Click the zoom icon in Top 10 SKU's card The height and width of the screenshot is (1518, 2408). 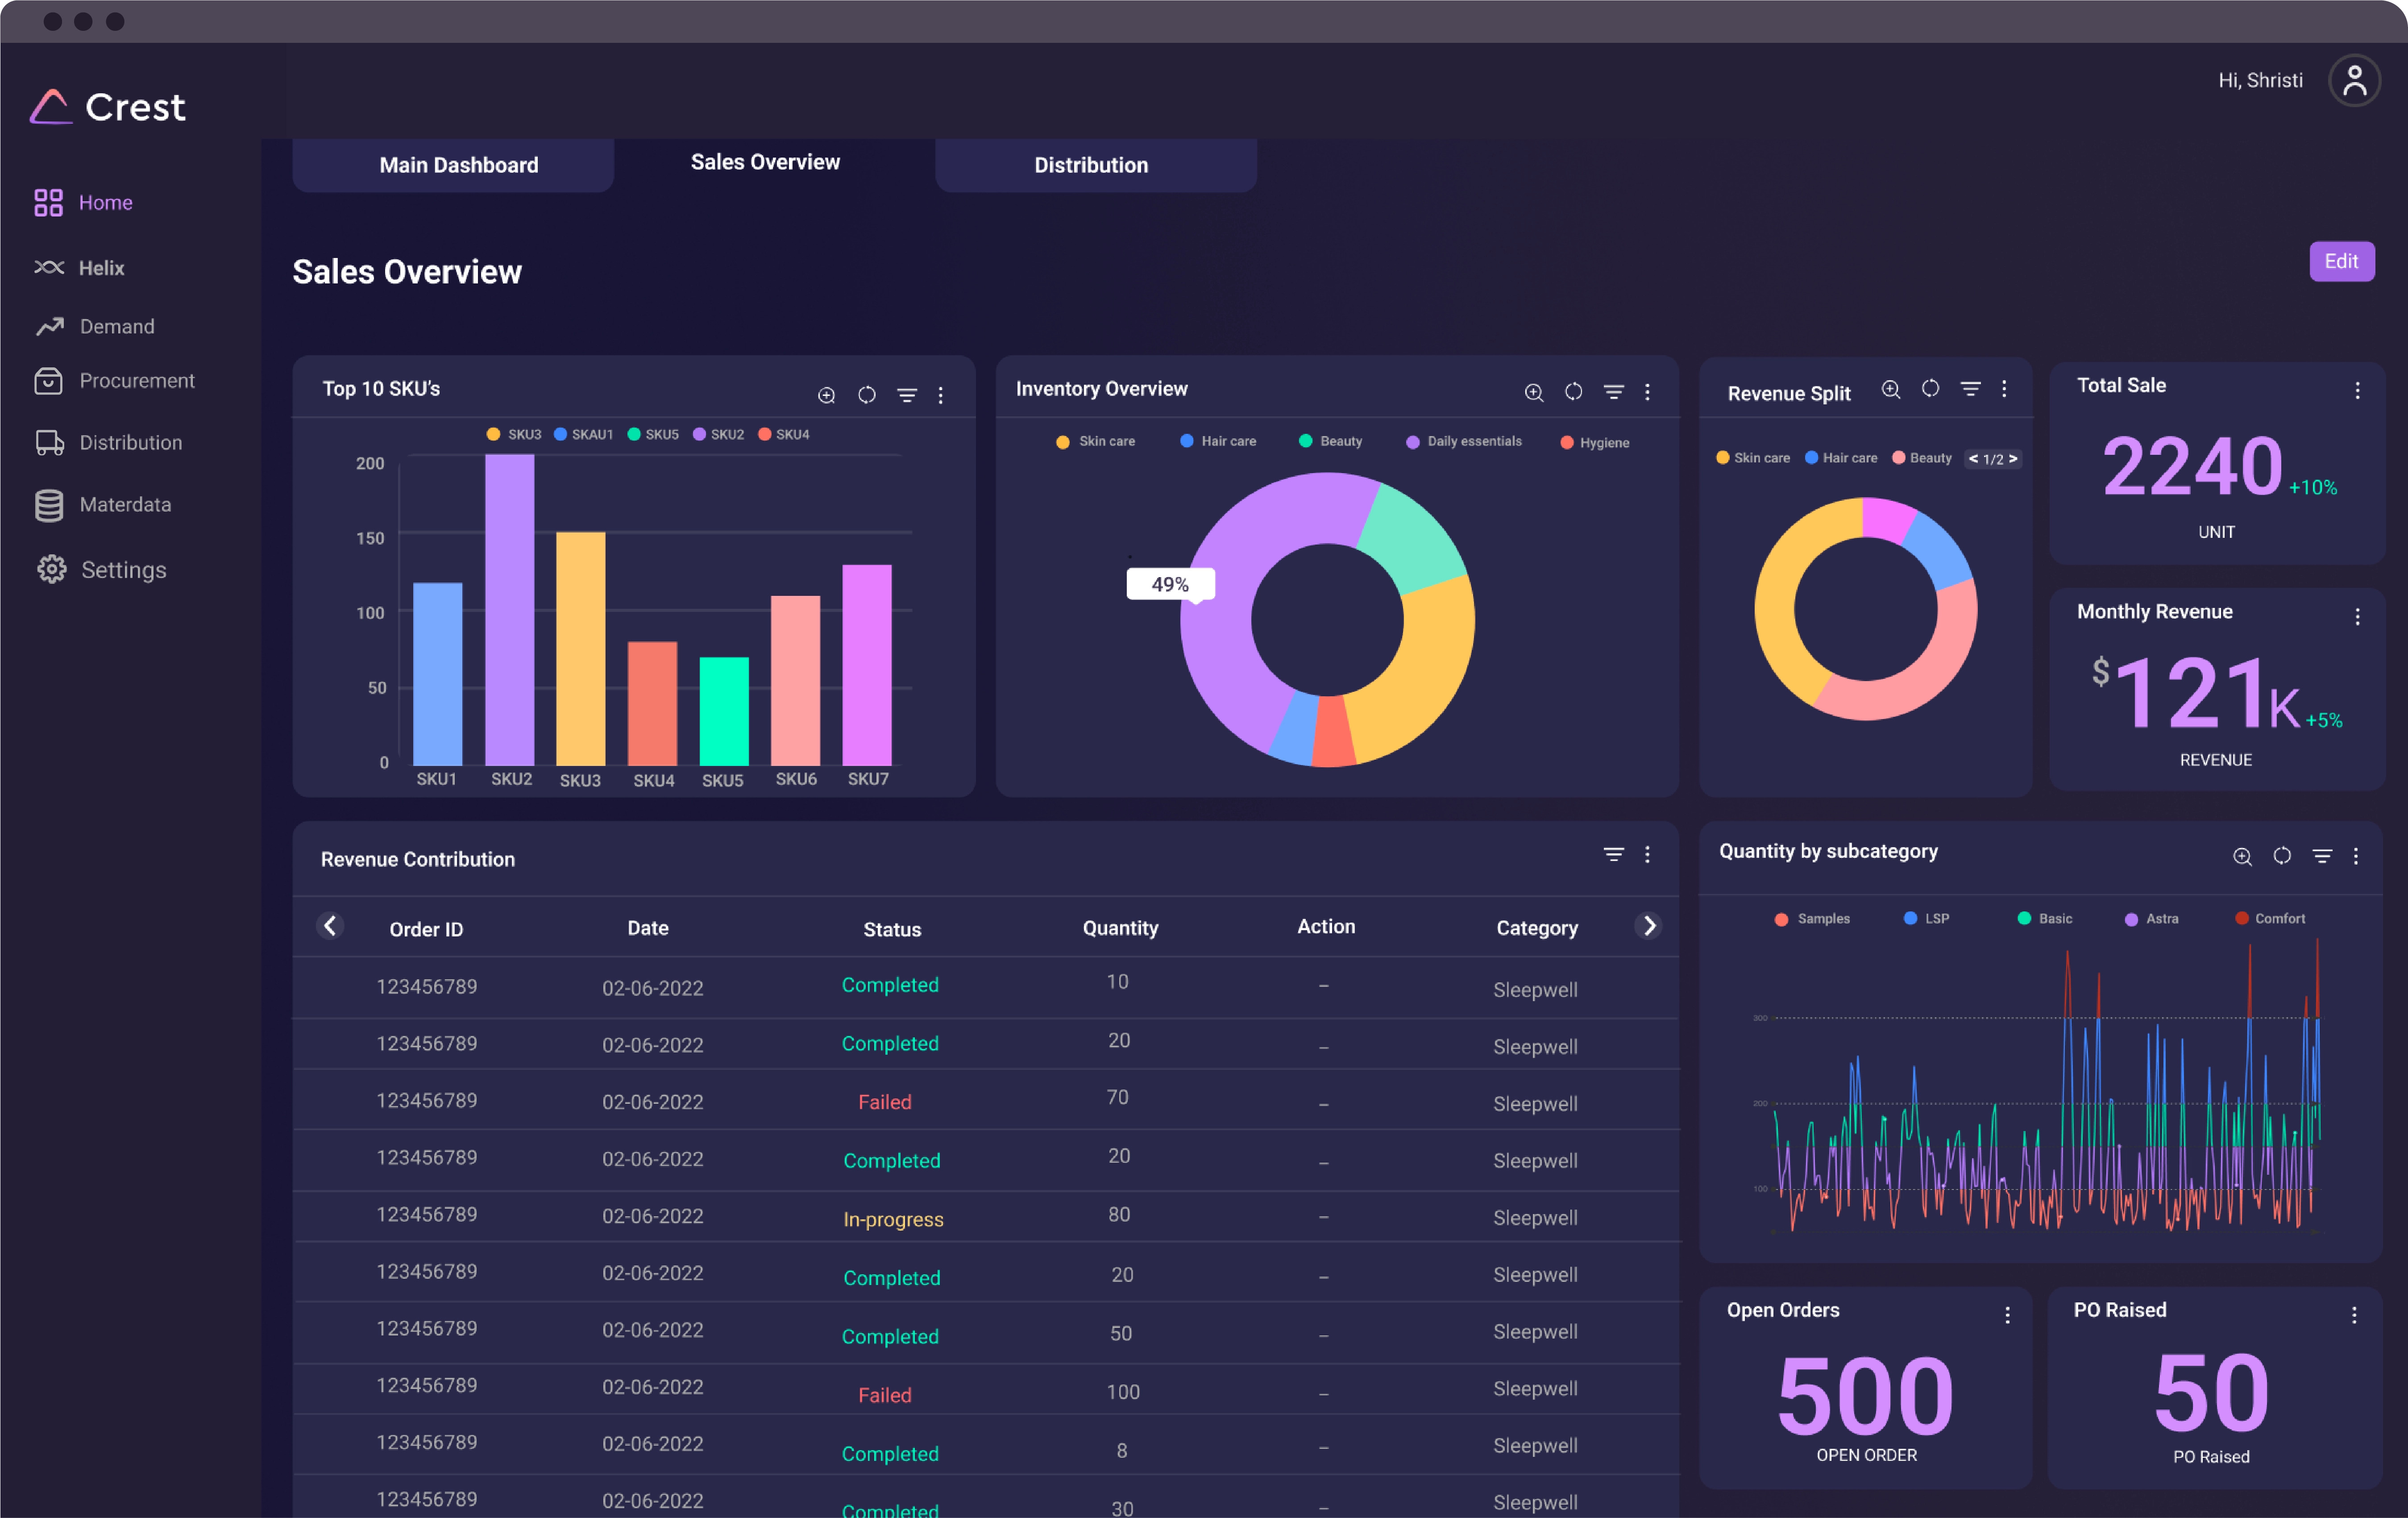pos(826,395)
